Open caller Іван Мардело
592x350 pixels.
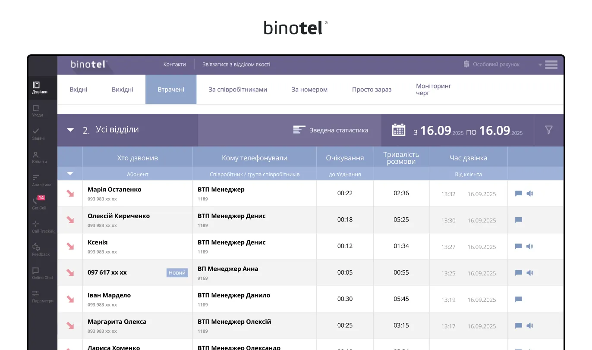pyautogui.click(x=109, y=295)
